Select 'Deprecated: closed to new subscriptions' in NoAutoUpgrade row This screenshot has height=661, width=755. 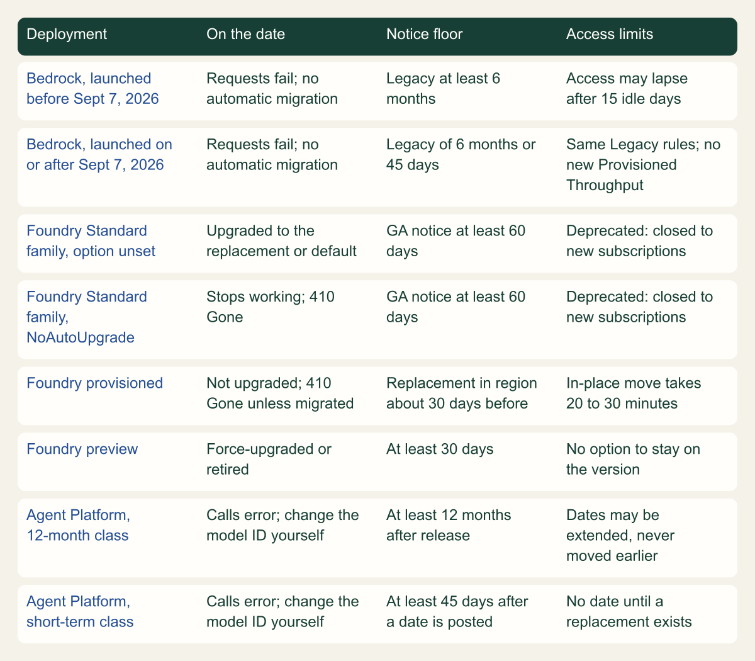[x=640, y=307]
